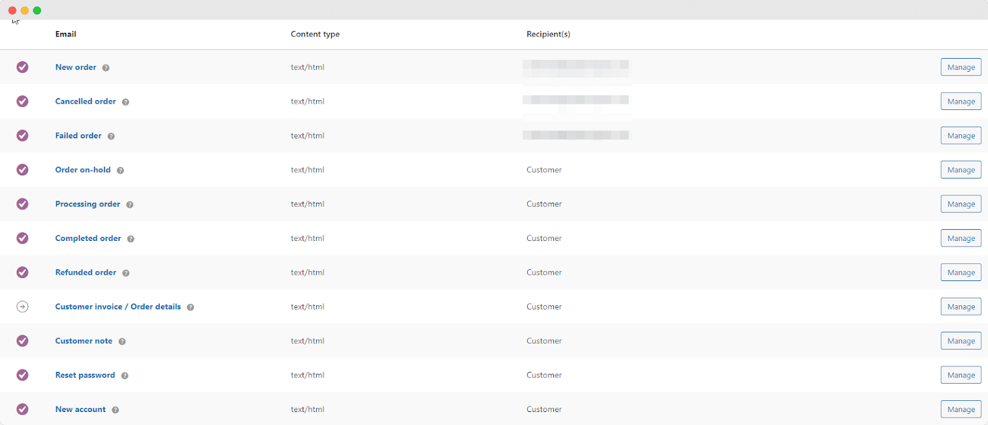Click Manage button for Refunded order
Screen dimensions: 988x425
coord(961,272)
